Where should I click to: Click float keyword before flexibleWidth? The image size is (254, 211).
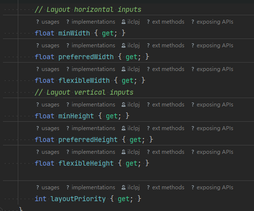click(x=44, y=80)
